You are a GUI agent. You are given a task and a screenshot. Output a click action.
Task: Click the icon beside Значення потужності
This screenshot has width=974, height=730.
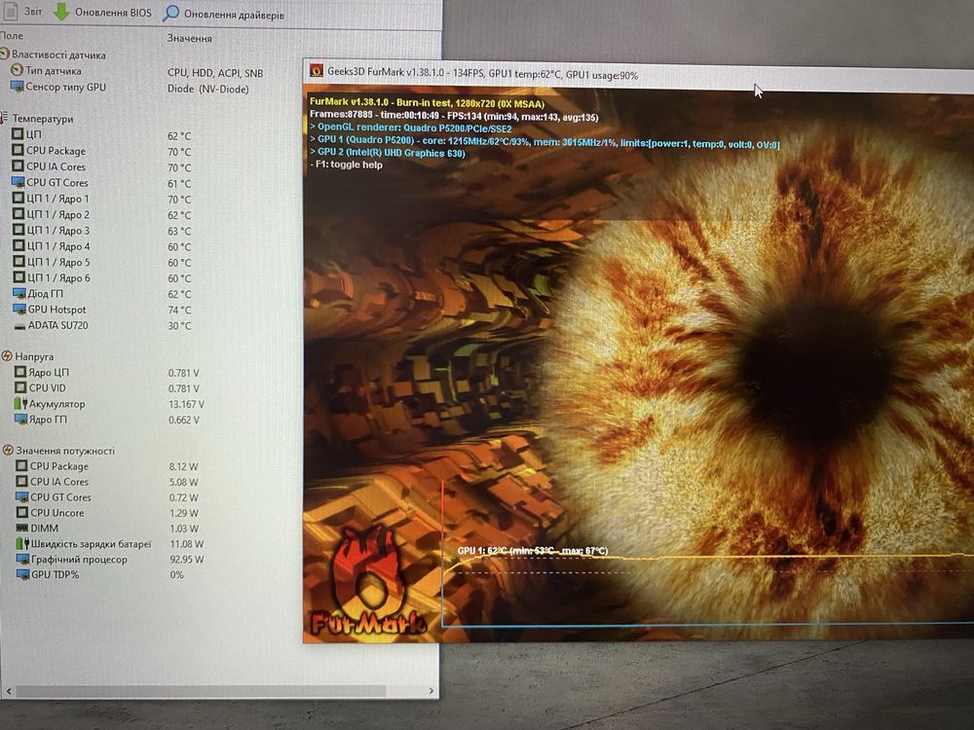click(8, 450)
